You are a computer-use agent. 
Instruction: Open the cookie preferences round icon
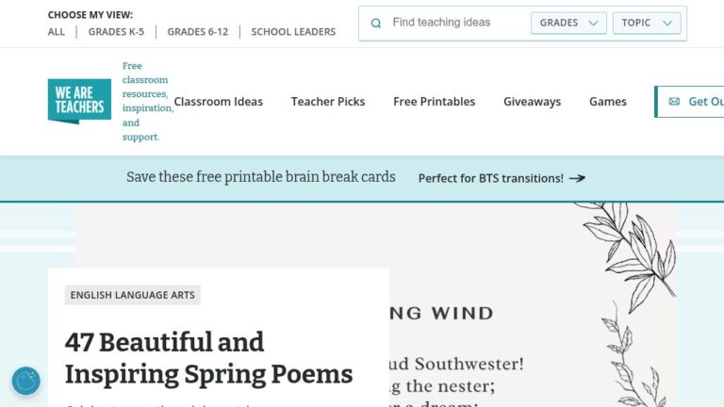25,381
